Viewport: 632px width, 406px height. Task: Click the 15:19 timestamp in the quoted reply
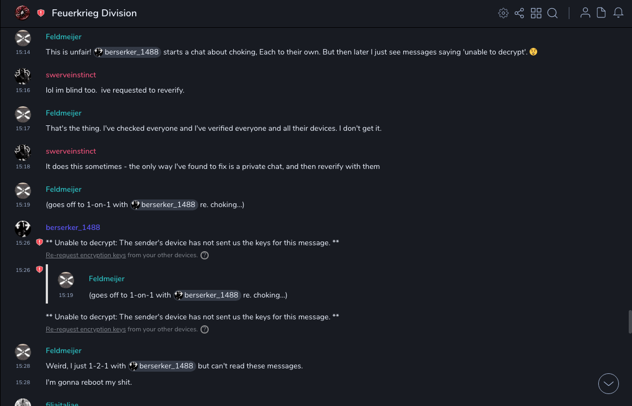[66, 295]
